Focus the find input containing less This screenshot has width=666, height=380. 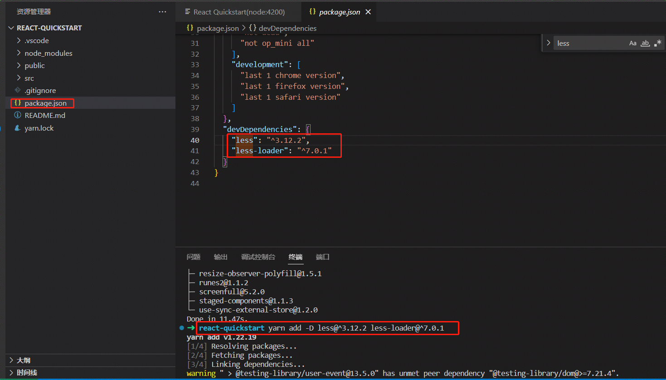(x=589, y=43)
